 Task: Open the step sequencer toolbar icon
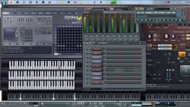point(142,20)
